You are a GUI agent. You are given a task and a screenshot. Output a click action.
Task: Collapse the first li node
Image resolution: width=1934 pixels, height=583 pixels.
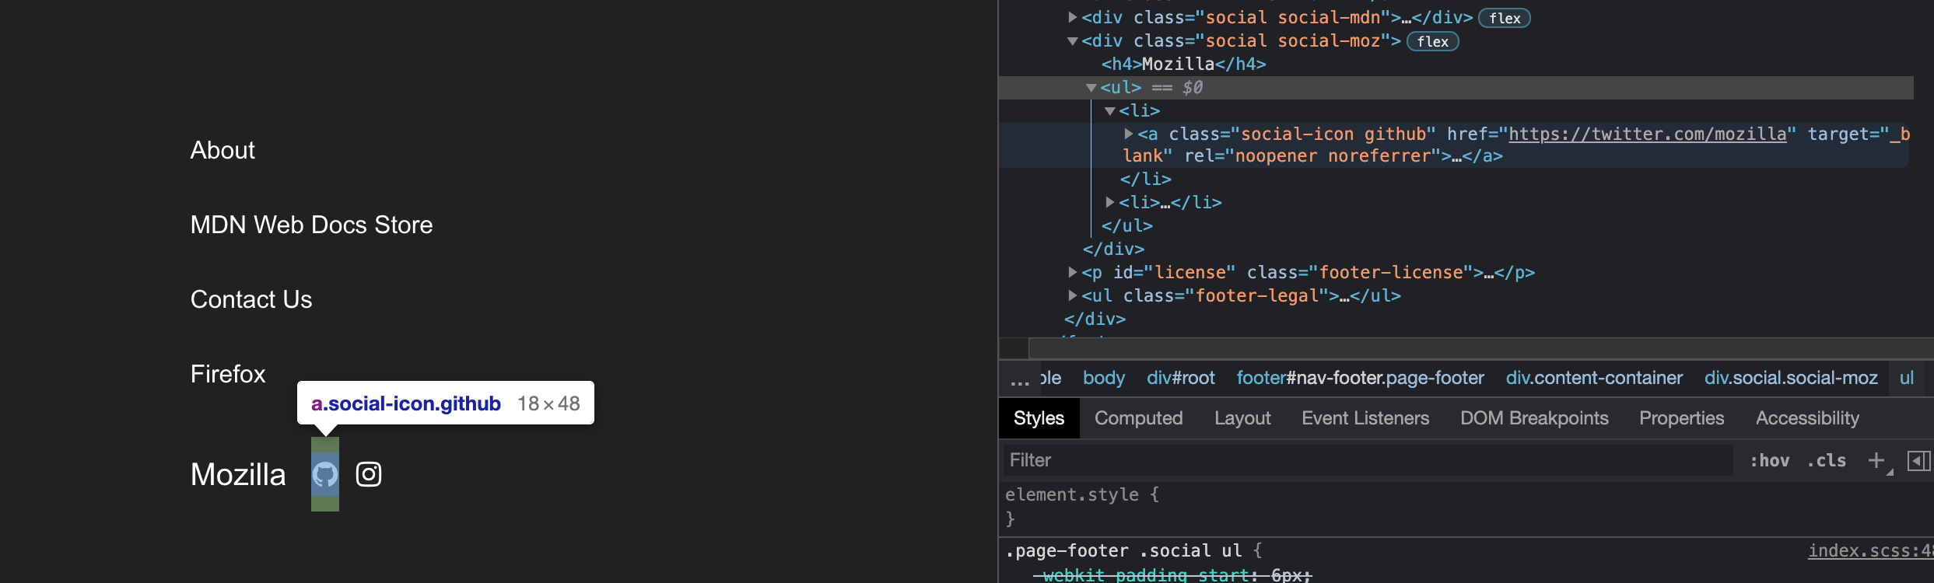click(1110, 111)
